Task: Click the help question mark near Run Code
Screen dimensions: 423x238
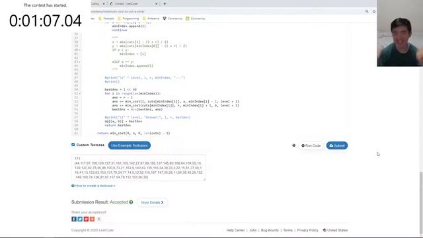Action: [293, 145]
